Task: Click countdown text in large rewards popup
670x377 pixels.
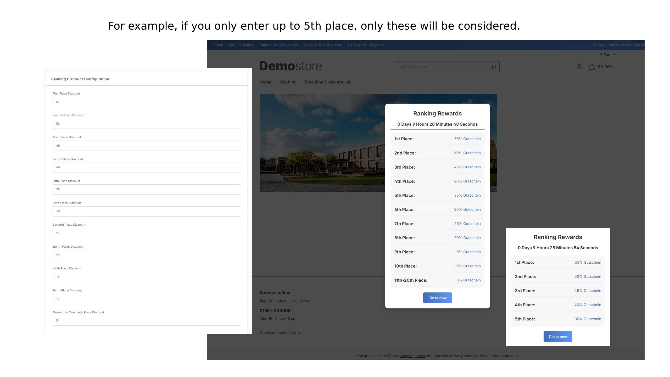Action: 437,124
